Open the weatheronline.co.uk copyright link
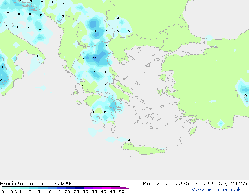The width and height of the screenshot is (249, 193). [216, 189]
